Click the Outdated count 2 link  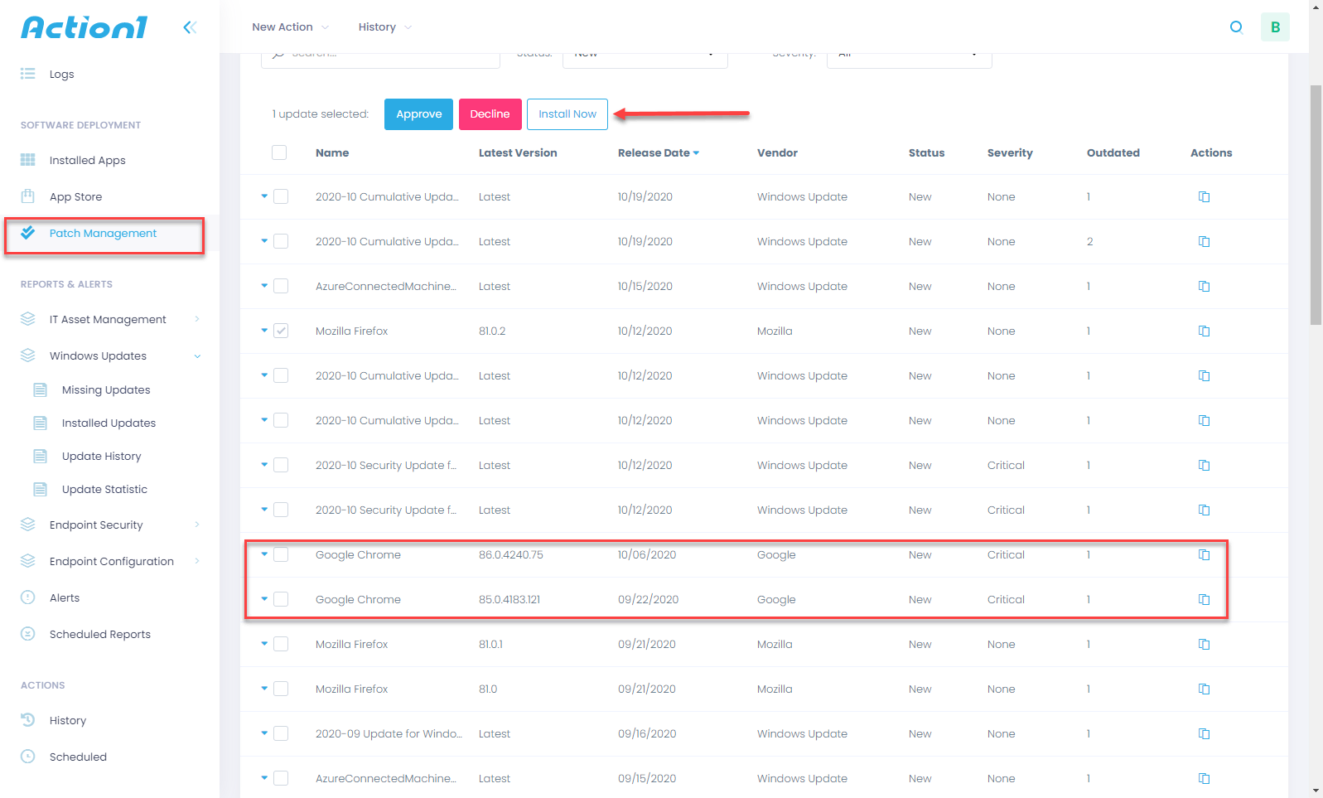click(x=1089, y=241)
